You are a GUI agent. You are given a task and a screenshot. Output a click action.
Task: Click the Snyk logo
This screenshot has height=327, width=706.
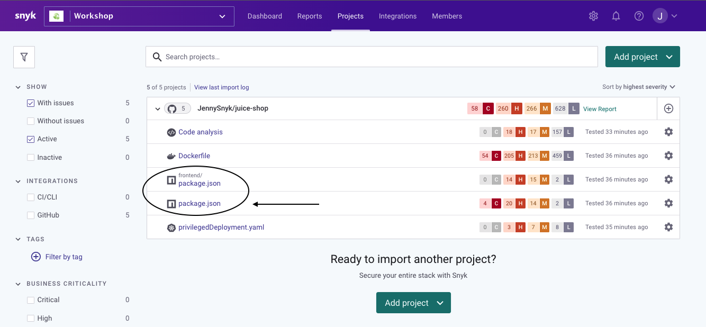point(25,16)
